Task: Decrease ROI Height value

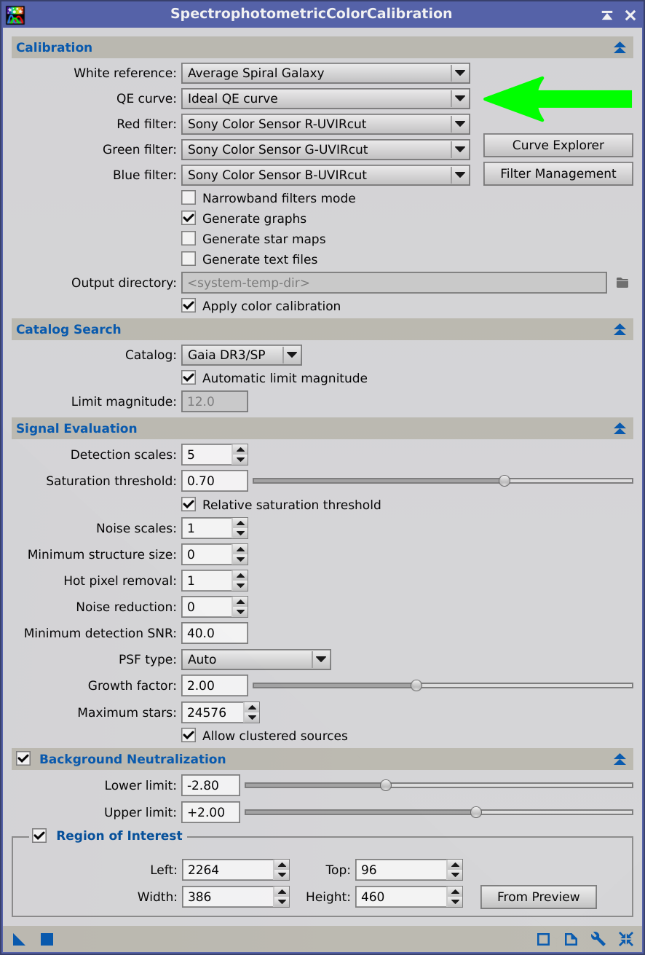Action: (455, 902)
